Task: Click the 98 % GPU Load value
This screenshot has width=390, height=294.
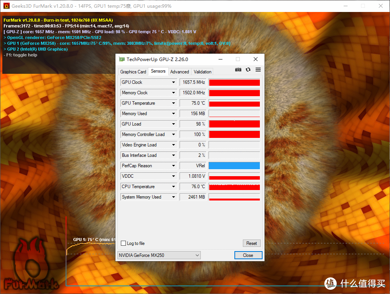Action: click(193, 124)
